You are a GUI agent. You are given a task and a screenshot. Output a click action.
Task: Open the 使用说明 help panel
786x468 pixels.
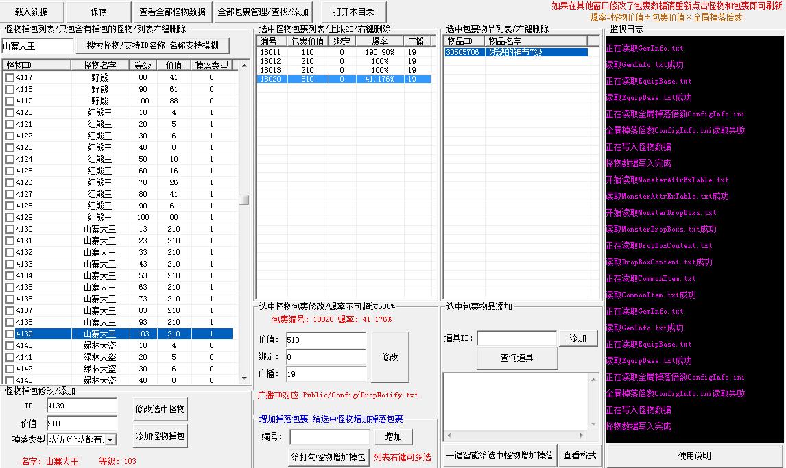tap(694, 456)
